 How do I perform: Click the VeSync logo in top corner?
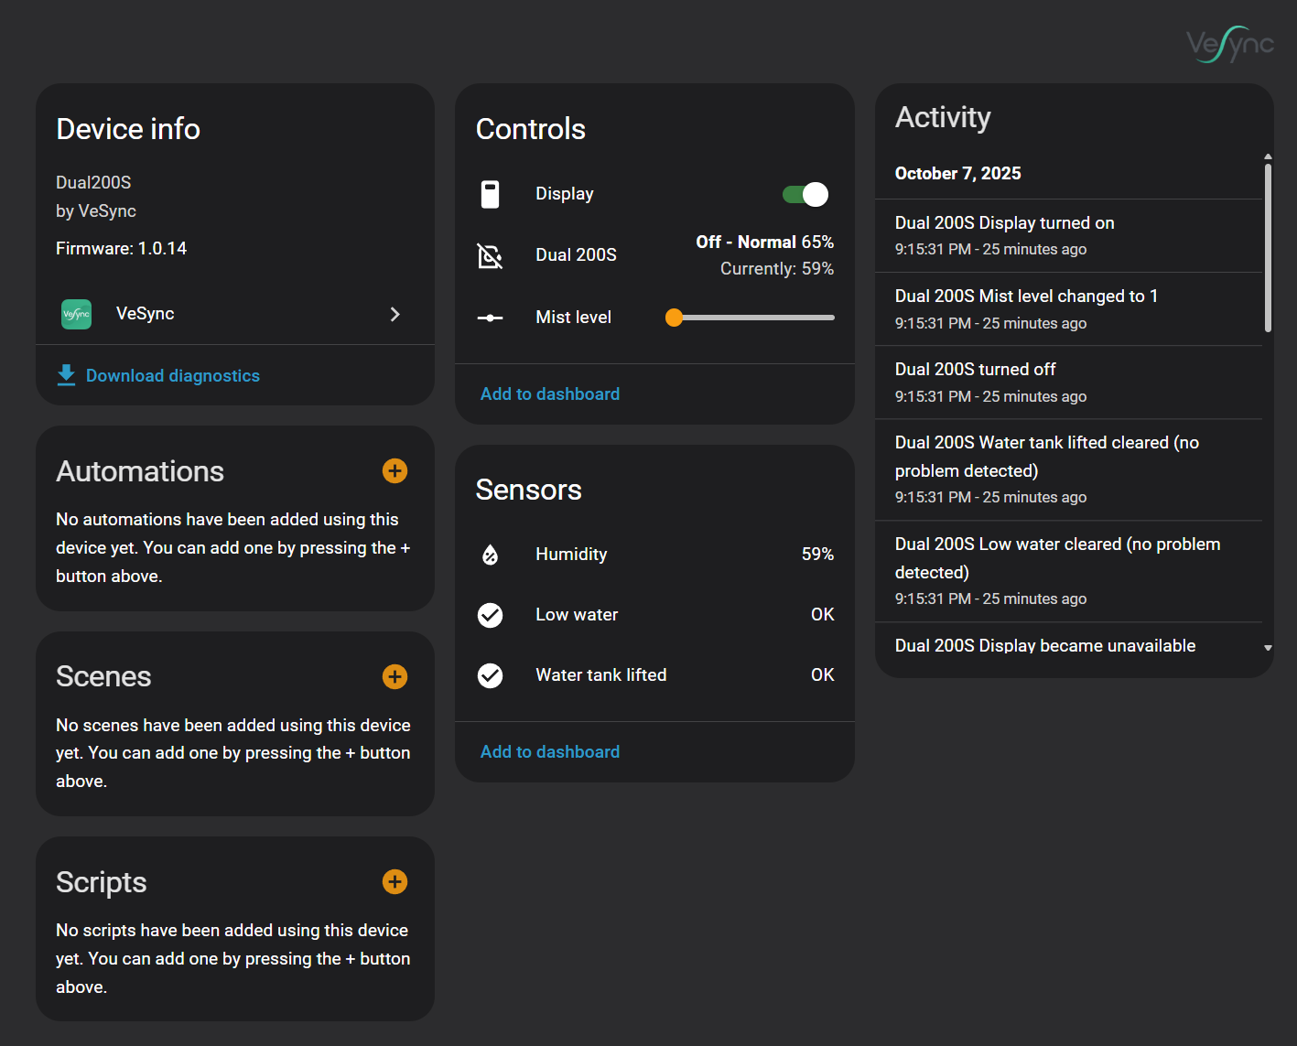point(1229,44)
